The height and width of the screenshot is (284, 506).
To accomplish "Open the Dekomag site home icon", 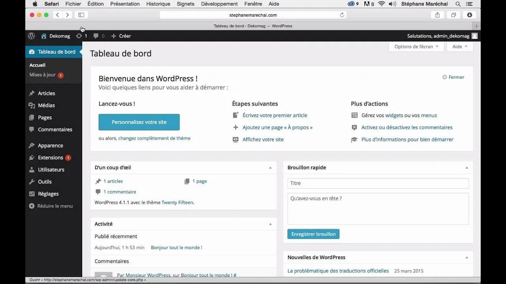I will click(43, 36).
